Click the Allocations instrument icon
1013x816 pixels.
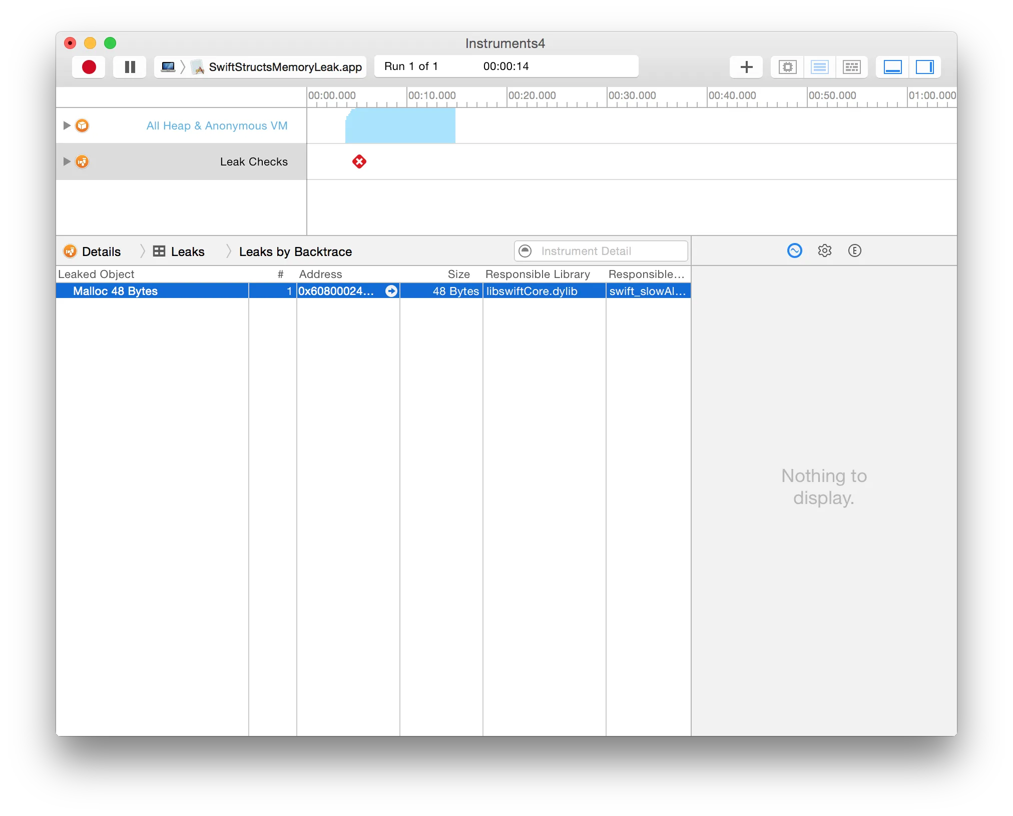click(x=82, y=125)
